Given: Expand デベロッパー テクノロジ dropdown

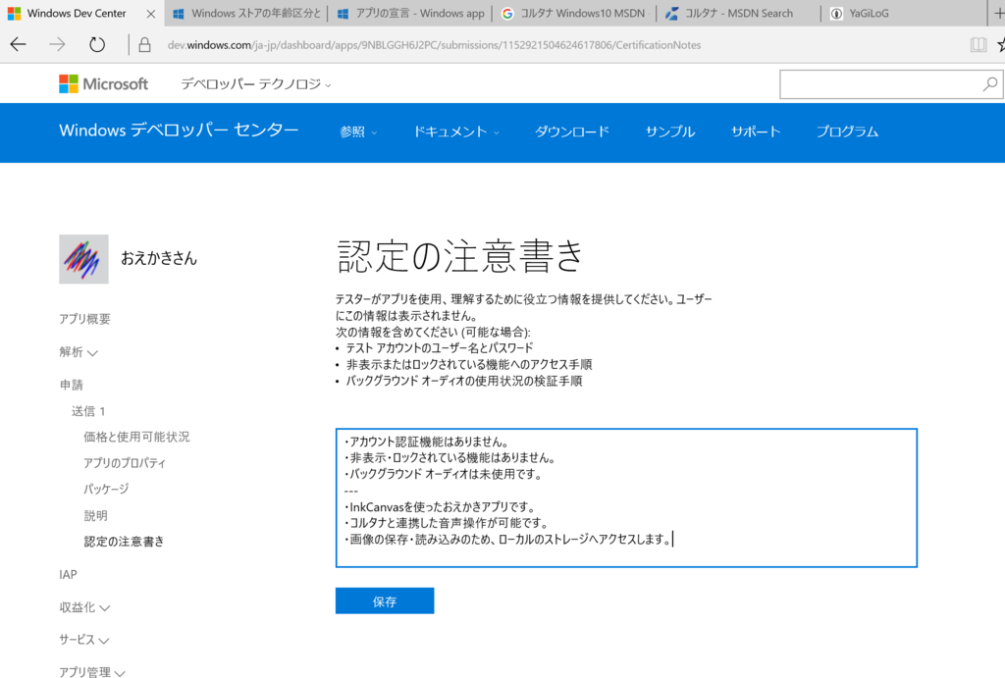Looking at the screenshot, I should tap(256, 84).
